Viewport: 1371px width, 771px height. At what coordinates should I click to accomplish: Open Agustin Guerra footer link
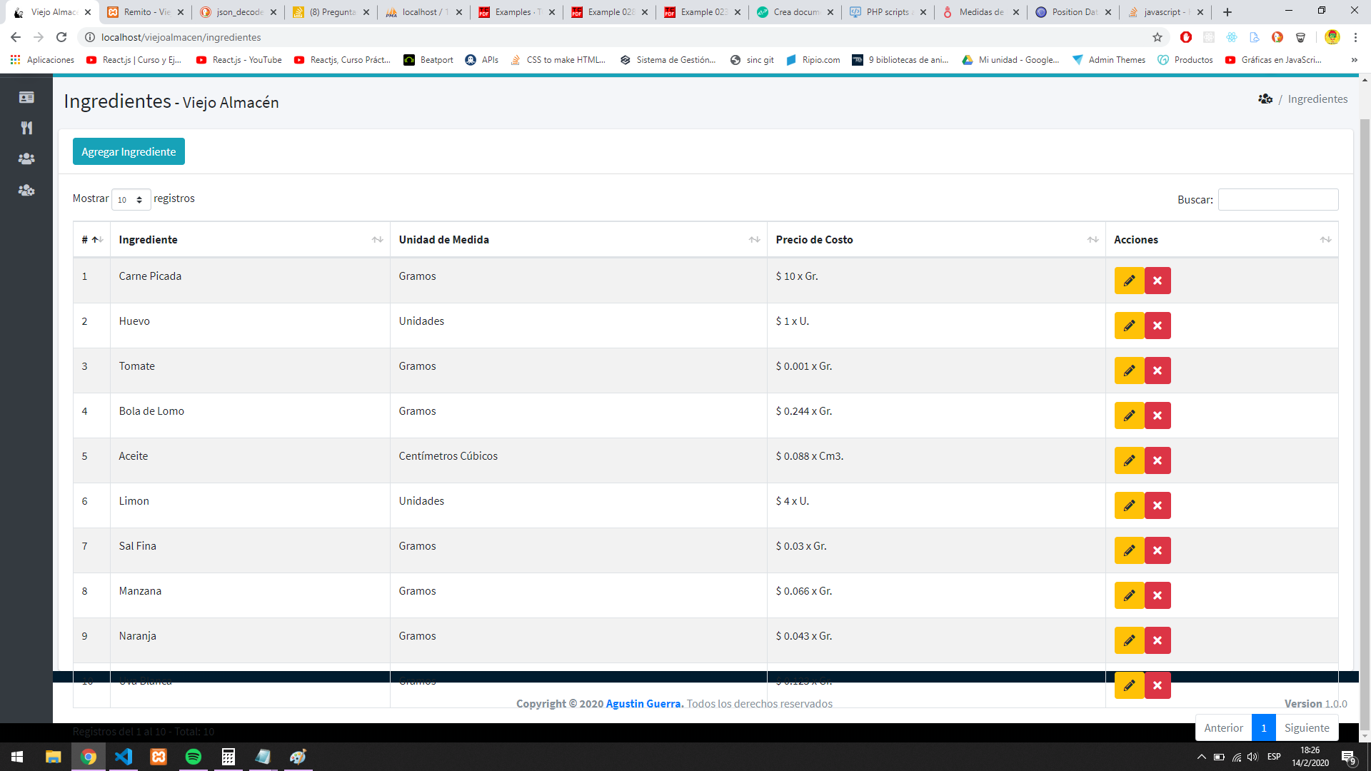point(644,704)
